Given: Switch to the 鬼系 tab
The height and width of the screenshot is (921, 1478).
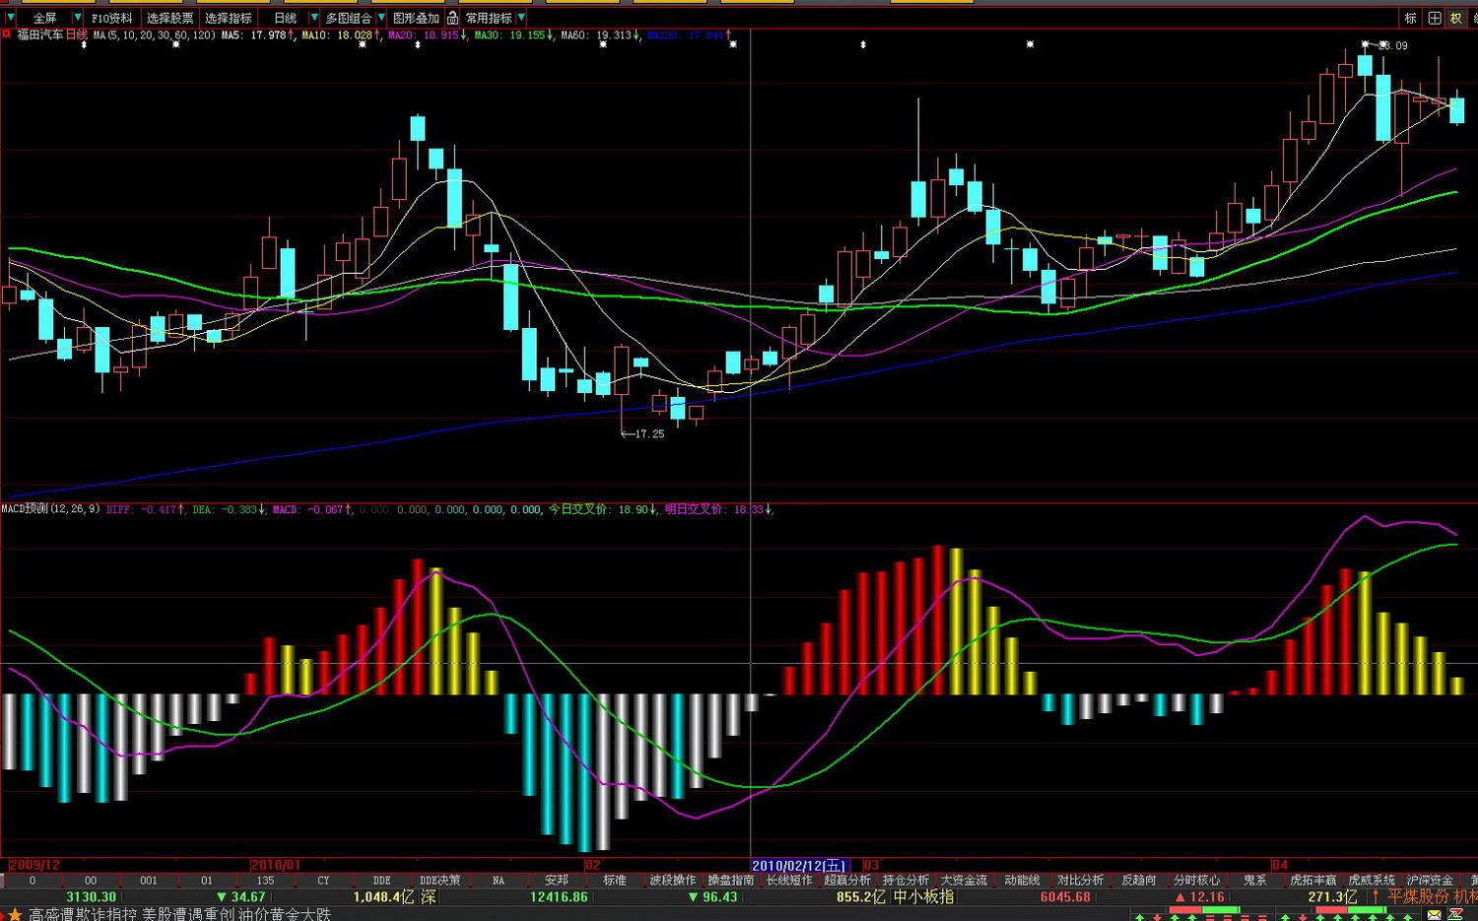Looking at the screenshot, I should pos(1254,881).
